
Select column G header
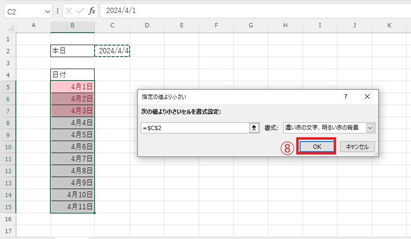click(251, 25)
